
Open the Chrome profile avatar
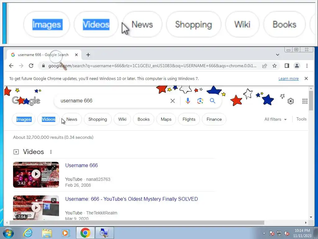pos(297,66)
